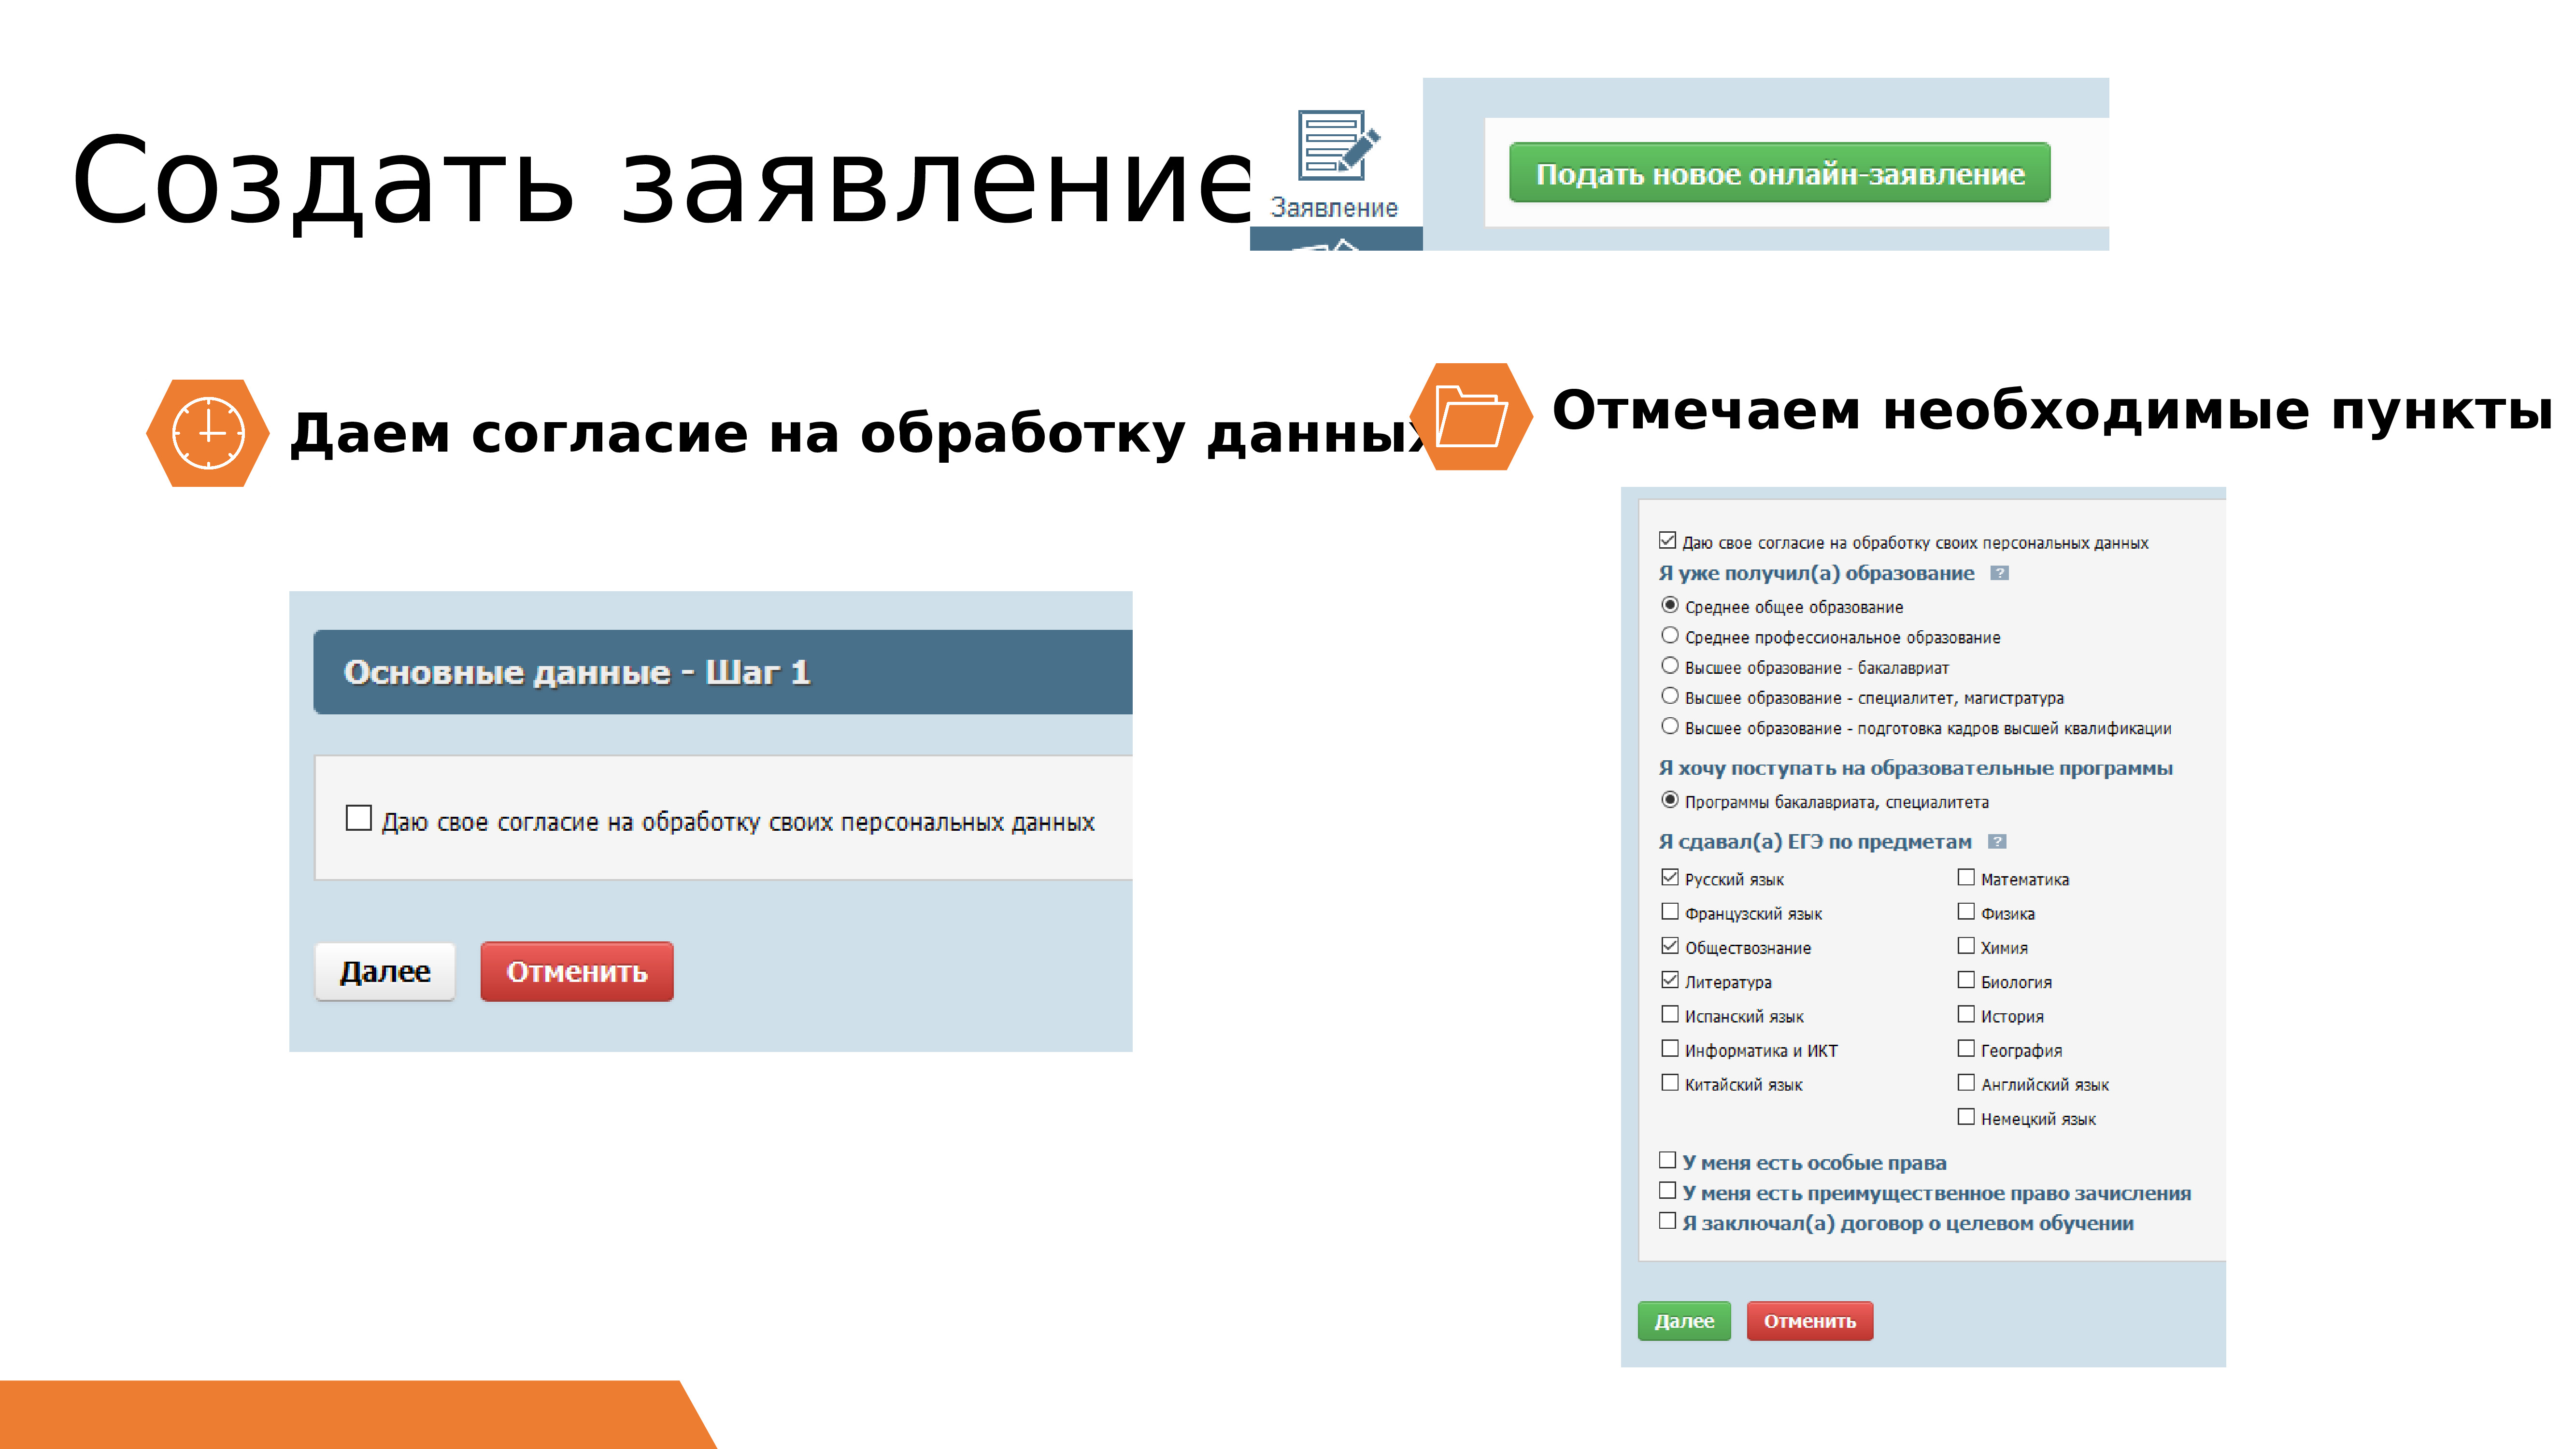Uncheck 'Обществознание' checkbox

tap(1670, 945)
